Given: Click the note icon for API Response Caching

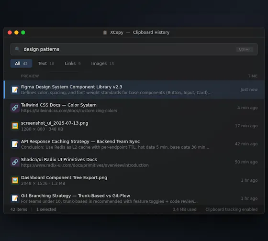Looking at the screenshot, I should point(15,144).
